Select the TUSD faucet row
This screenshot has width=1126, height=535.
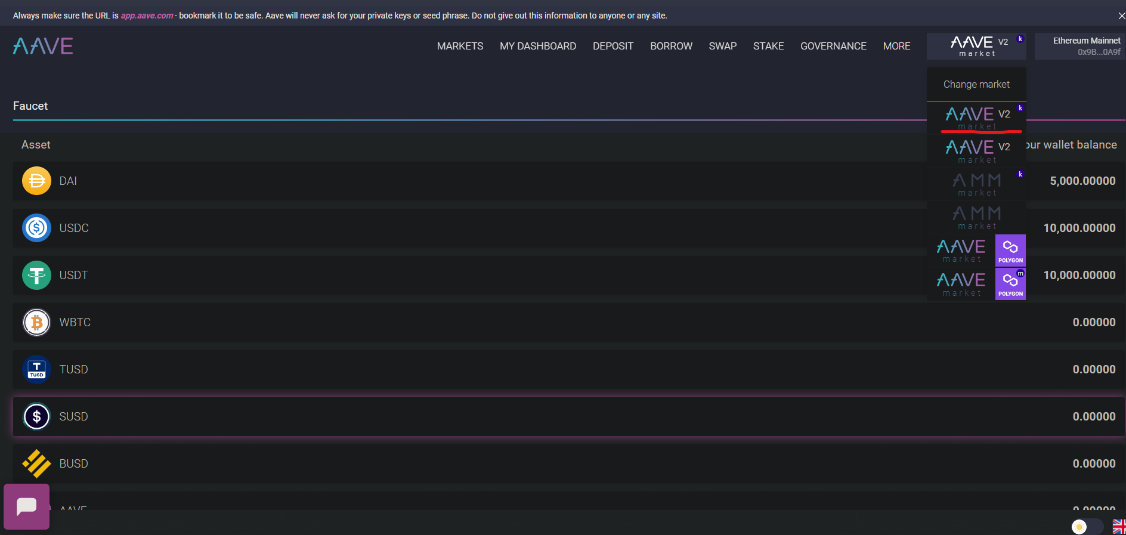(x=569, y=369)
